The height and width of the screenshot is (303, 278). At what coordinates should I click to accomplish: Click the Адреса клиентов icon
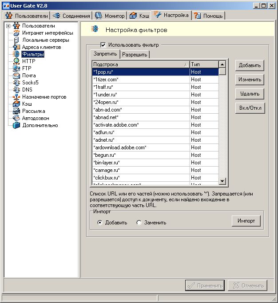click(16, 47)
